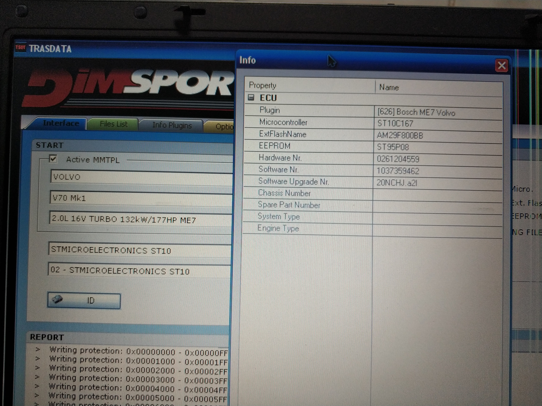The width and height of the screenshot is (542, 406).
Task: Toggle the Active MMTPL checkbox
Action: [53, 159]
